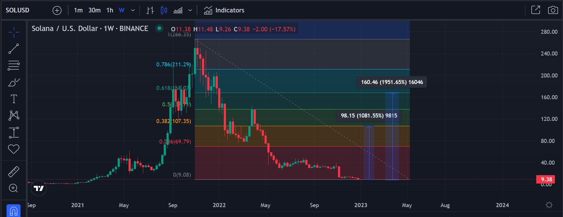Viewport: 563px width, 217px height.
Task: Expand the chart style dropdown arrow
Action: tap(190, 10)
